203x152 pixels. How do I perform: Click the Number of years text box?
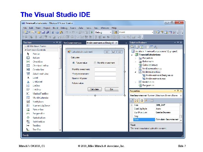(105, 78)
